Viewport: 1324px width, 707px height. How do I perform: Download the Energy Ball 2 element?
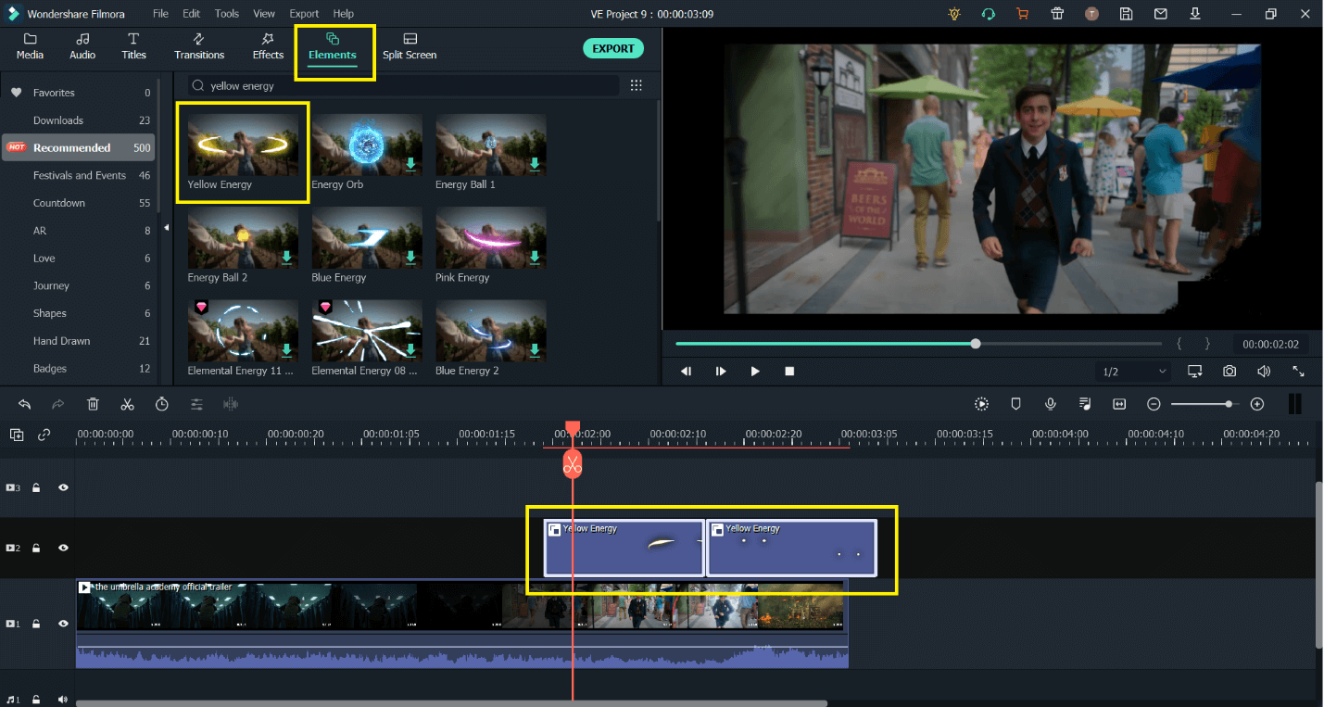click(x=286, y=257)
